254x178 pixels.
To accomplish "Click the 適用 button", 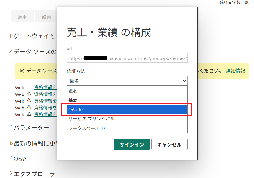I will [x=22, y=16].
